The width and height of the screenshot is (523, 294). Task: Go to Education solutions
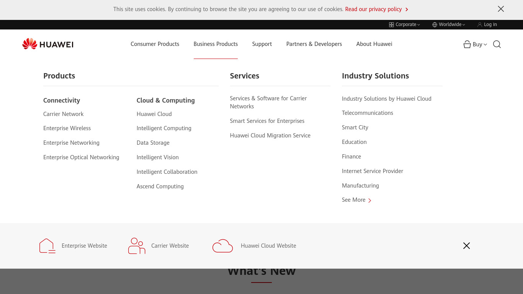[x=354, y=142]
